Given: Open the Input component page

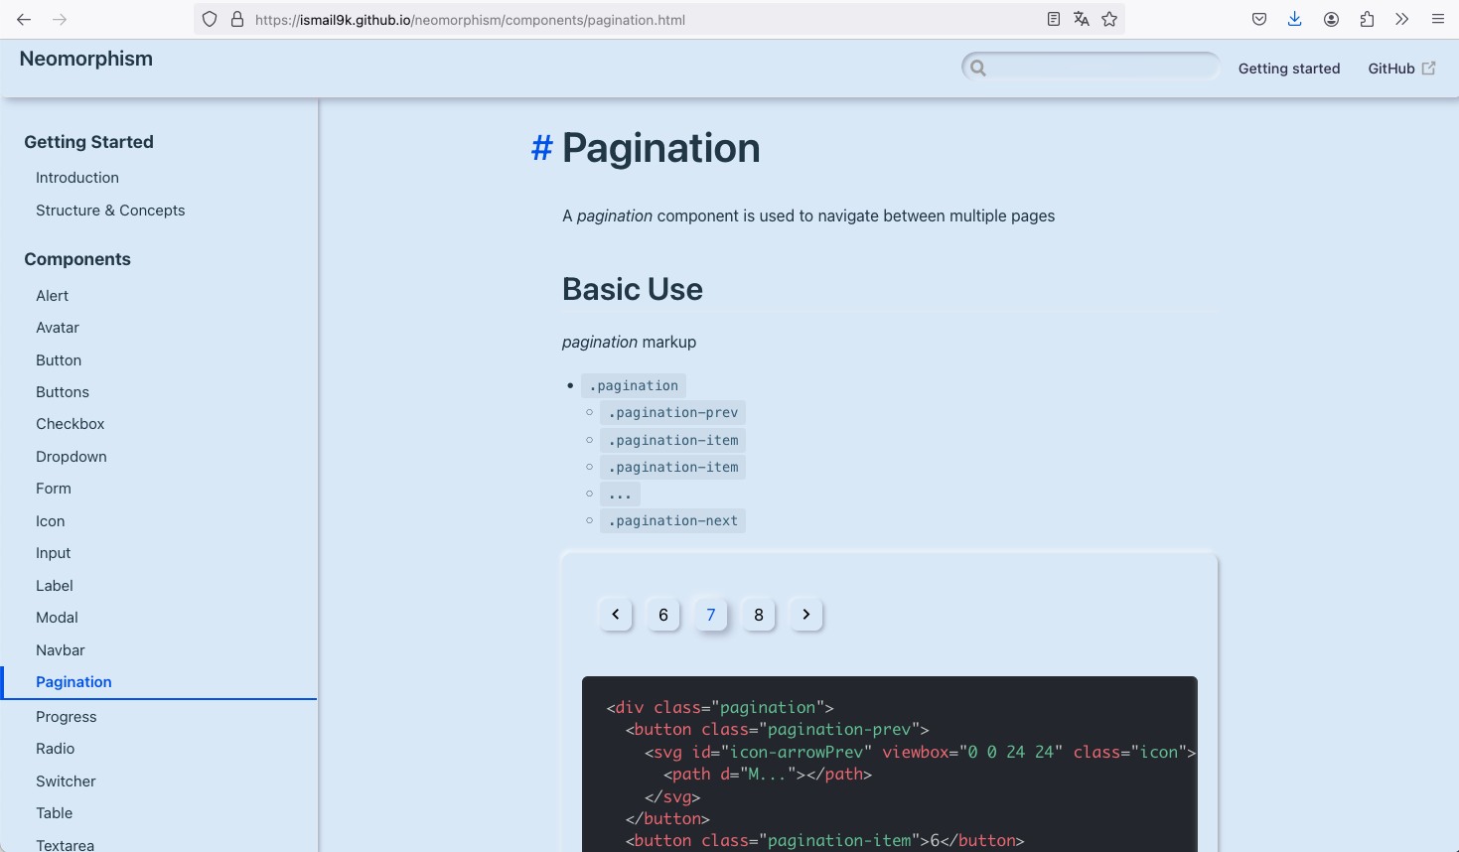Looking at the screenshot, I should tap(54, 553).
